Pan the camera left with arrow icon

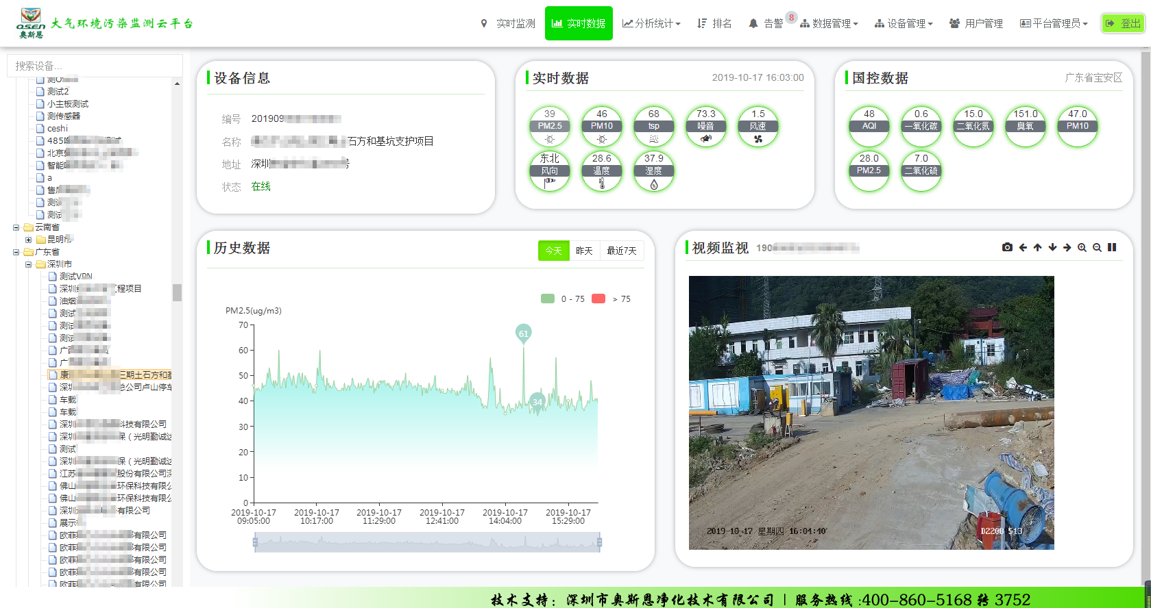point(1023,247)
